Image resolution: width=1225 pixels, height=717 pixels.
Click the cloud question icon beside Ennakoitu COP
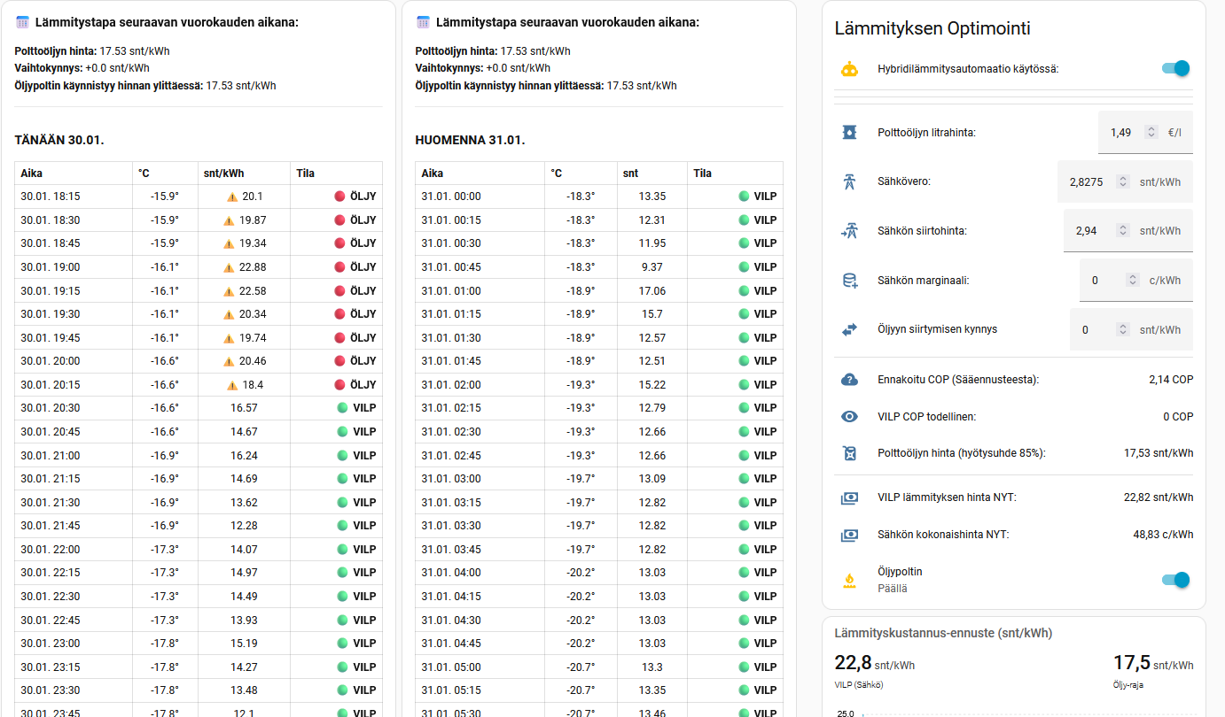[849, 379]
